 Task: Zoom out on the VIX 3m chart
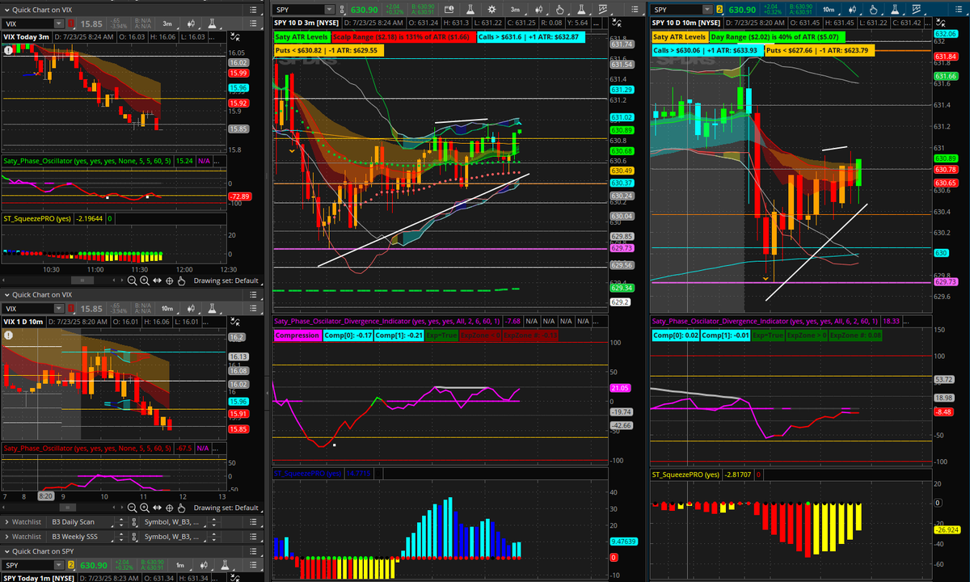[133, 280]
